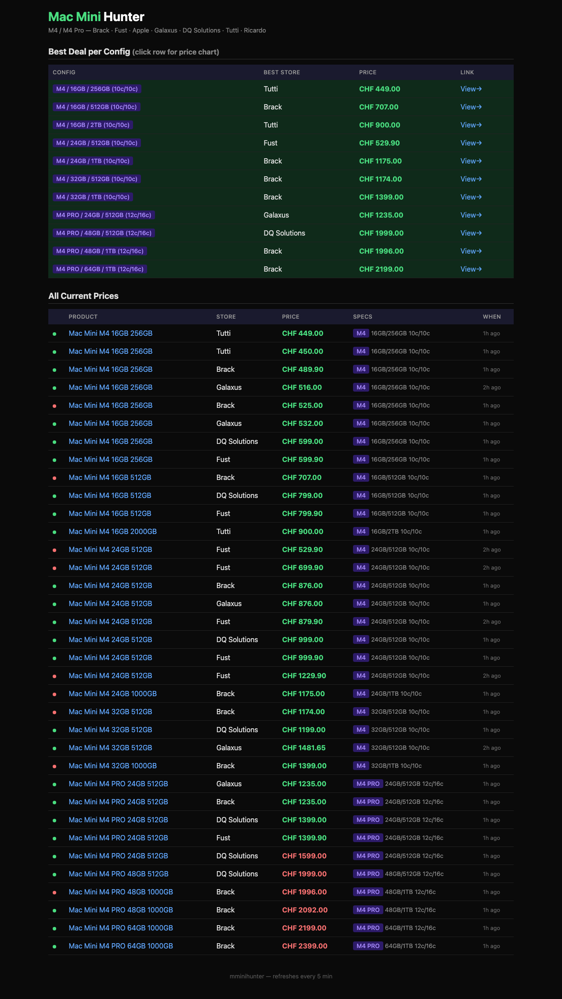Image resolution: width=562 pixels, height=999 pixels.
Task: Click the M4 / 16GB / 512GB config badge
Action: click(x=97, y=107)
